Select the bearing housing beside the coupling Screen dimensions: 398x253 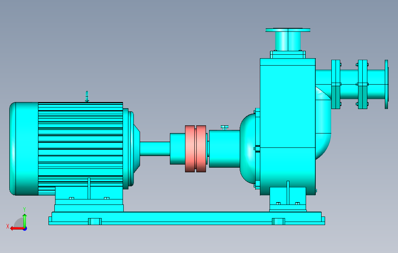coord(224,149)
